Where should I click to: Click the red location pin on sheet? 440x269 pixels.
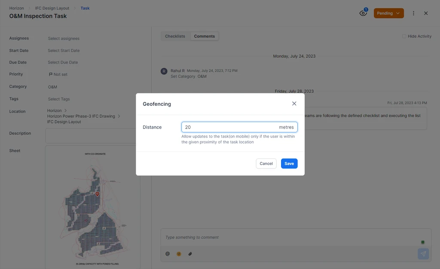coord(97,194)
